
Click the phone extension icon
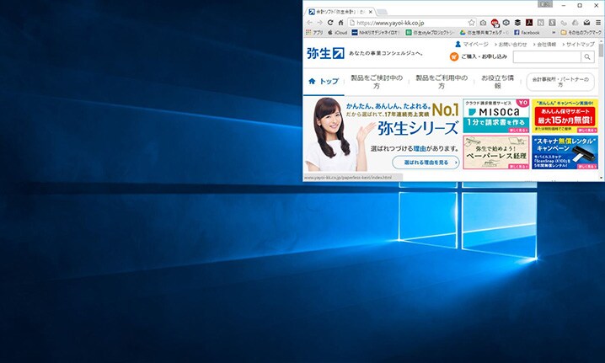click(564, 23)
